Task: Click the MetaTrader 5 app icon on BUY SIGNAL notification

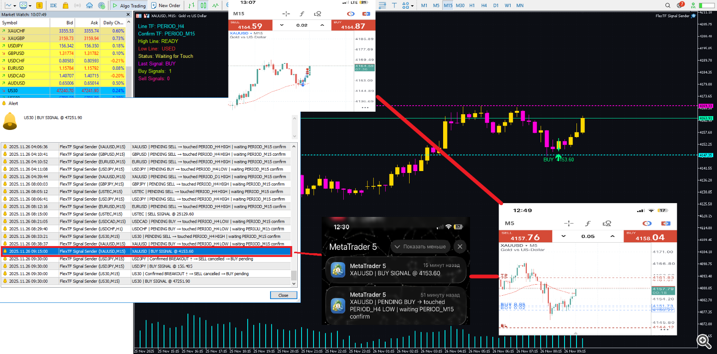Action: 339,270
